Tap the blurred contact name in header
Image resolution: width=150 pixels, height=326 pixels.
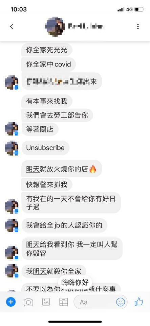[x=86, y=26]
